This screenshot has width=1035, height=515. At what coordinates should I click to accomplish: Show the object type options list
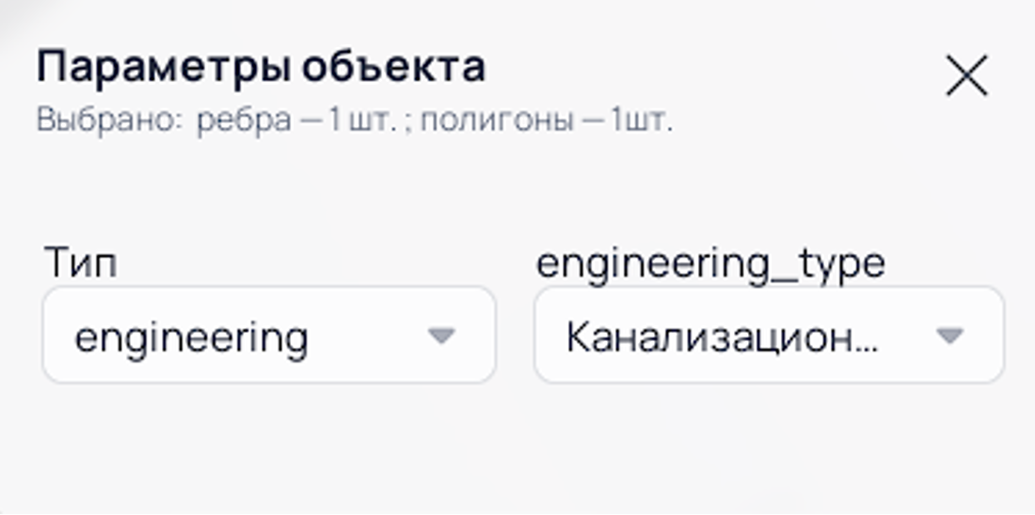[268, 336]
